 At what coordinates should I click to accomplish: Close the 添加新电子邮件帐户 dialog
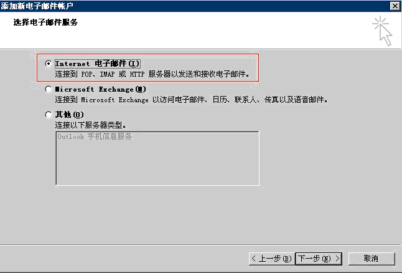395,6
